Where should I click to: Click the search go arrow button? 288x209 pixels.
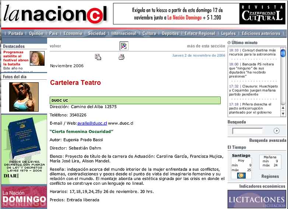277,131
